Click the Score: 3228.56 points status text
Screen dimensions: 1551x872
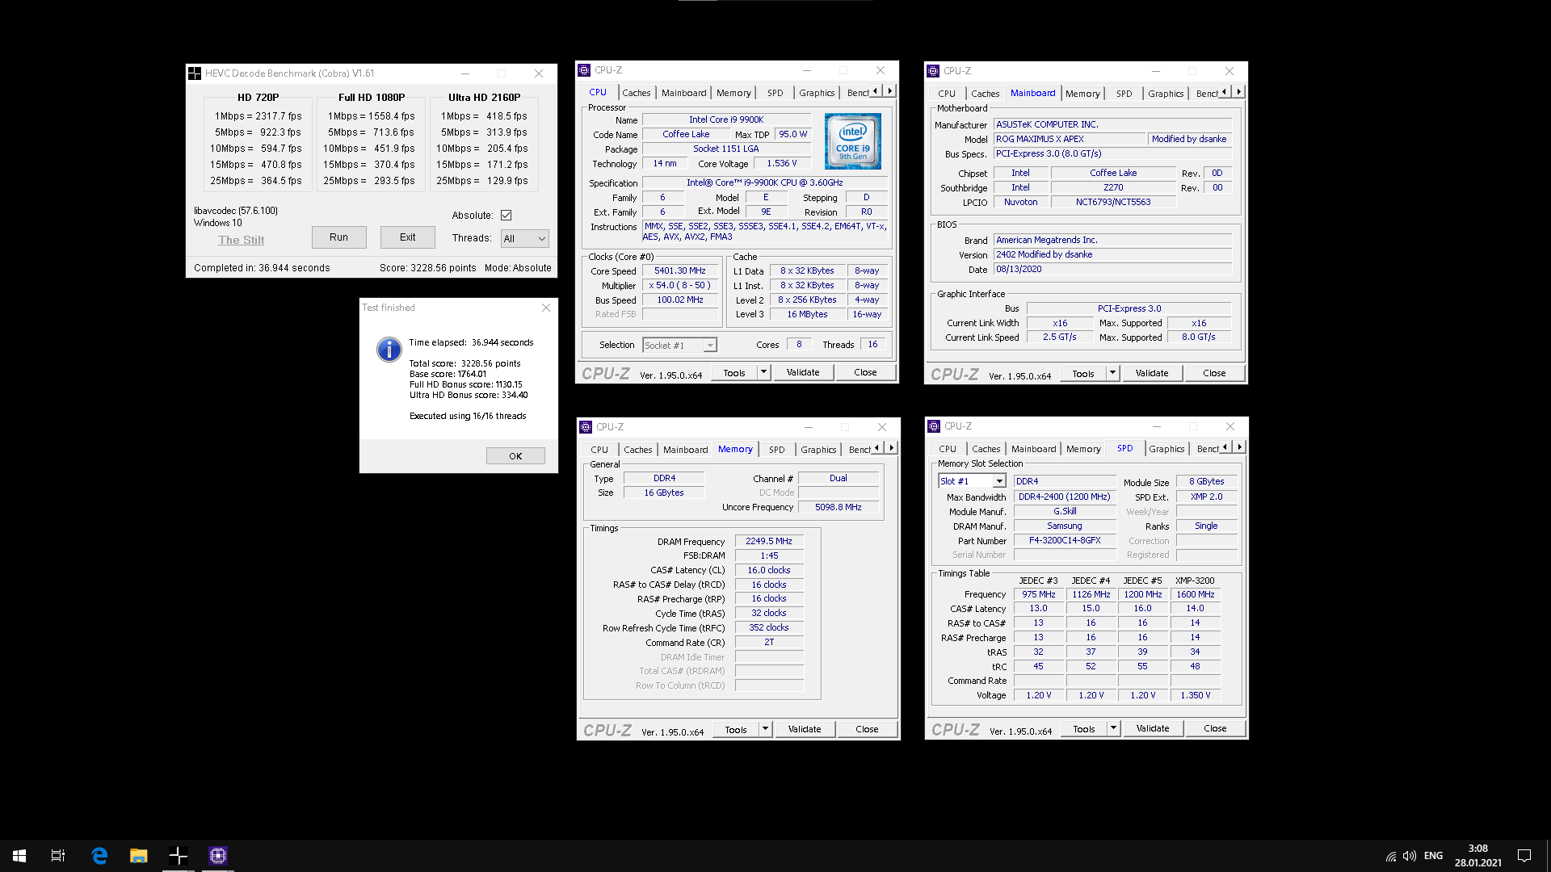point(428,268)
